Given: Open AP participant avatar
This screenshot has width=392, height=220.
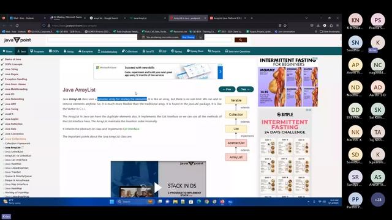Looking at the screenshot, I should tap(355, 65).
